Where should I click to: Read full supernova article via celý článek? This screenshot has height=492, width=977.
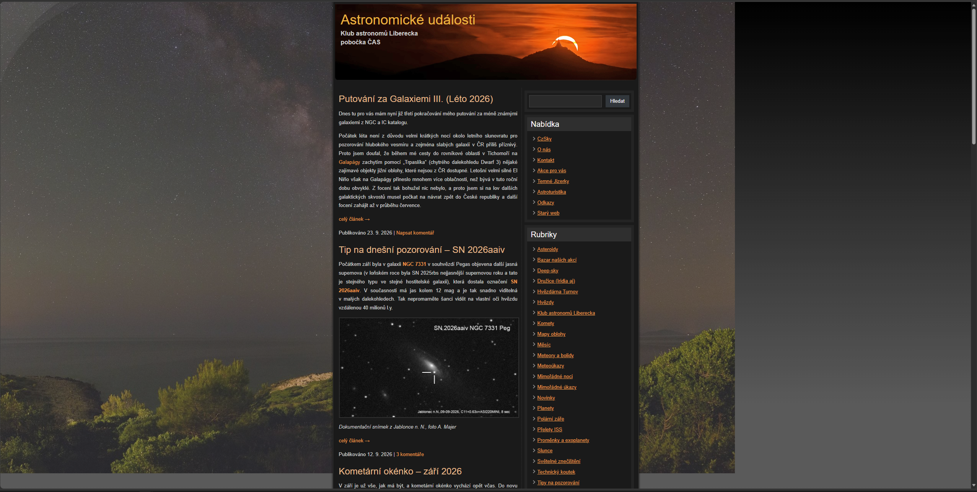coord(354,441)
